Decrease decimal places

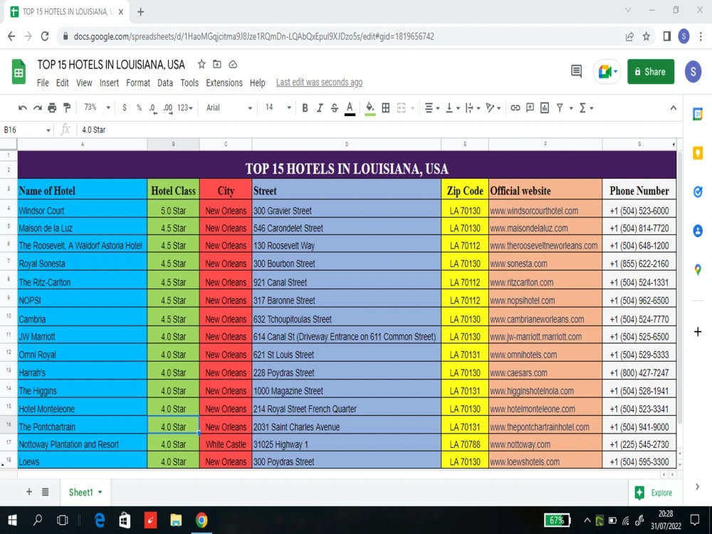click(x=153, y=108)
